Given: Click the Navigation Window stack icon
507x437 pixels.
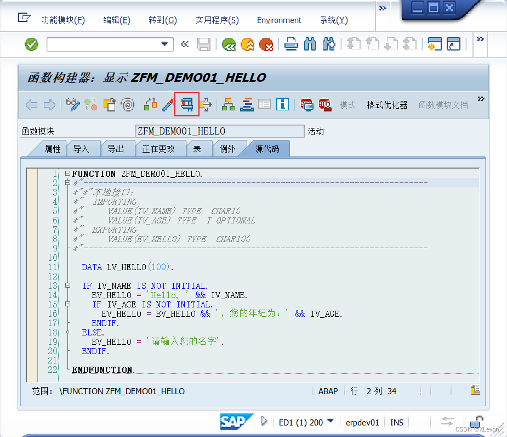Looking at the screenshot, I should (247, 104).
